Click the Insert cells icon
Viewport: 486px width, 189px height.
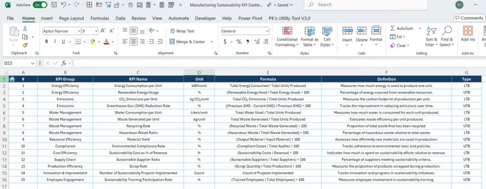[347, 31]
